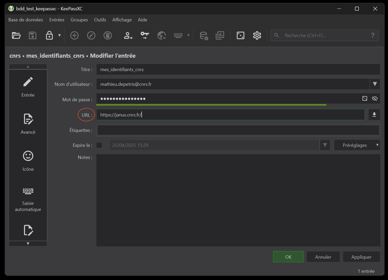Open application settings gear icon

coord(257,35)
